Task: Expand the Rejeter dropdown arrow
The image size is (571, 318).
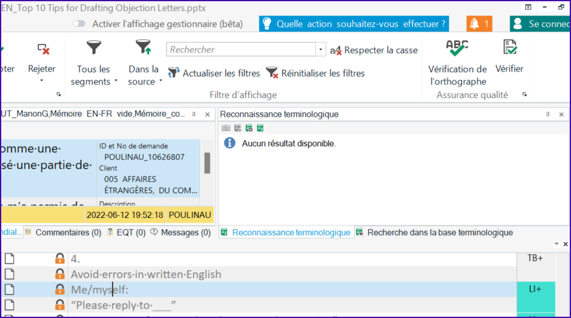Action: point(41,80)
